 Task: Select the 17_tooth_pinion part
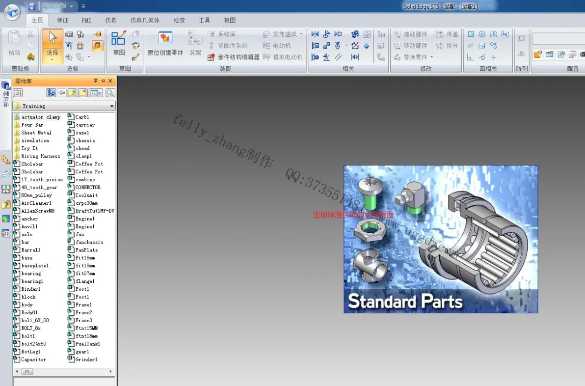(38, 180)
